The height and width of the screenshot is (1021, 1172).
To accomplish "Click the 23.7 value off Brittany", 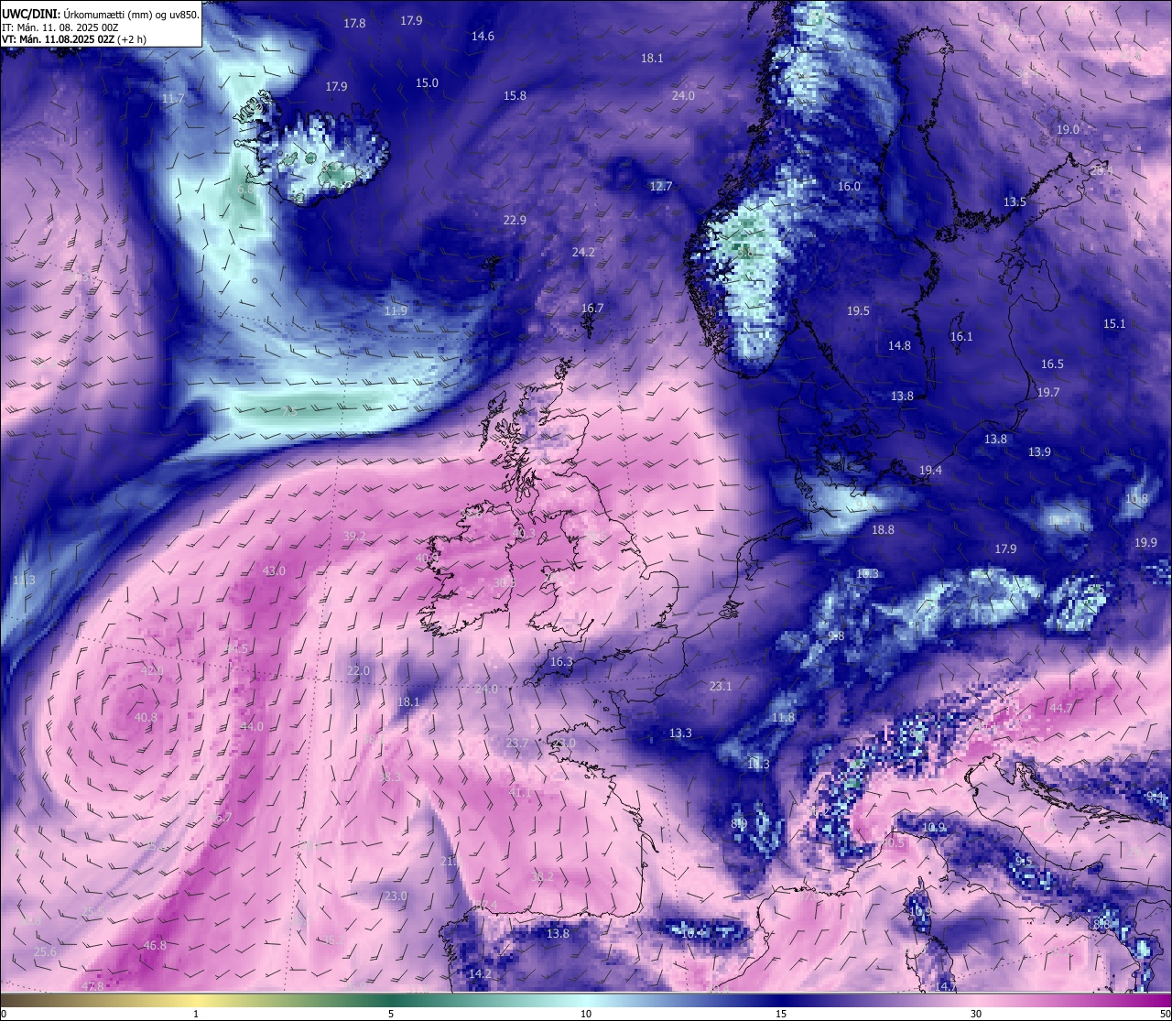I will click(x=517, y=743).
